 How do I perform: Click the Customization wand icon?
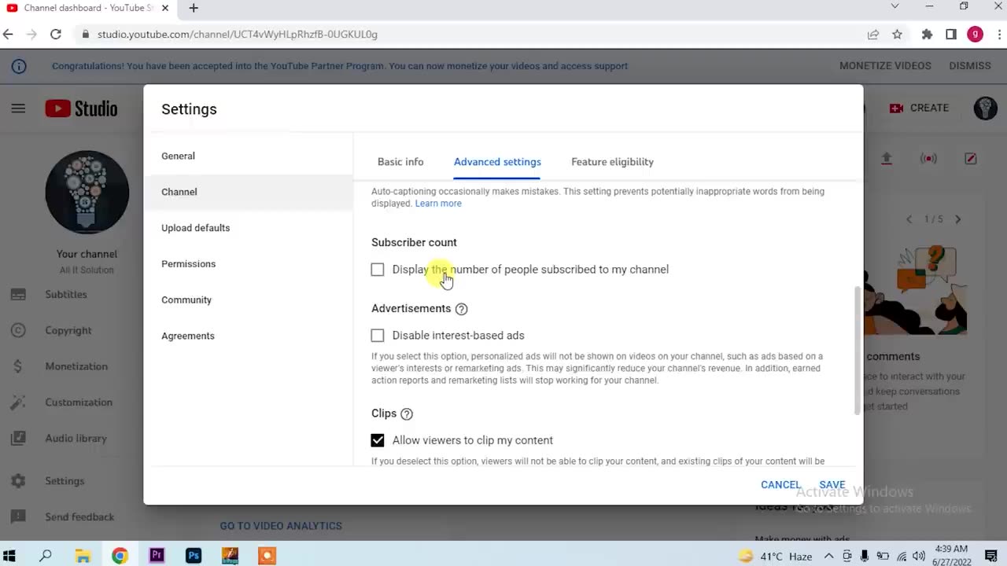click(18, 402)
